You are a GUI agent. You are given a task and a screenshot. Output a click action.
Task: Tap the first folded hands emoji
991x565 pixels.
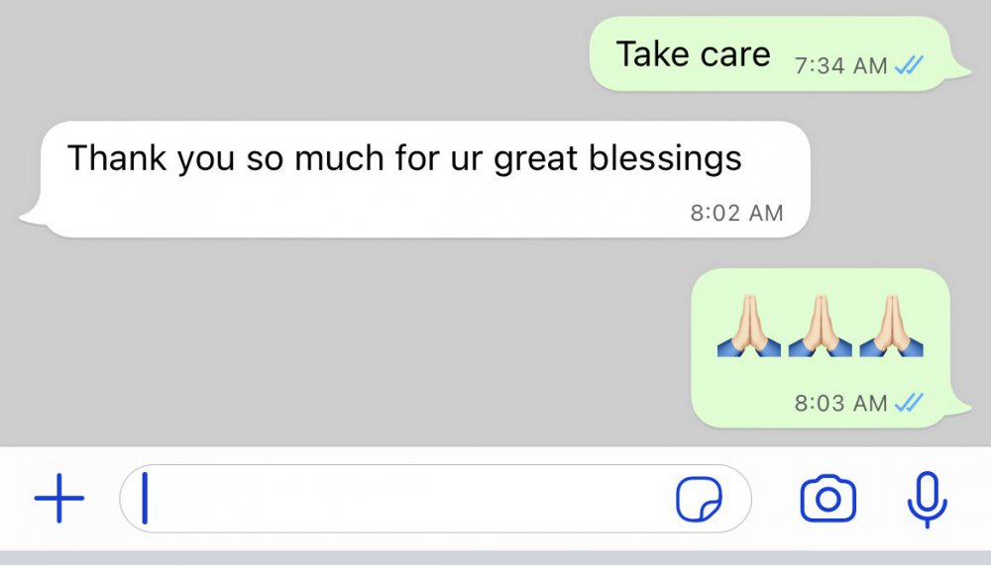pos(749,326)
